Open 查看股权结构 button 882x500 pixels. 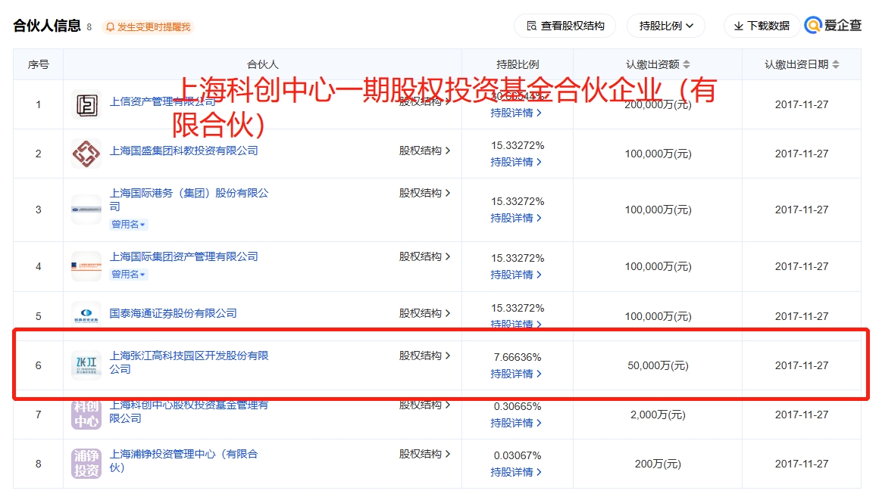[x=565, y=26]
